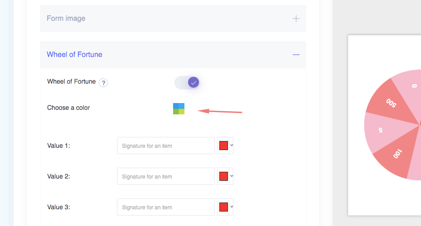Viewport: 421px width, 226px height.
Task: Open Value 3 color dropdown arrow
Action: click(232, 207)
